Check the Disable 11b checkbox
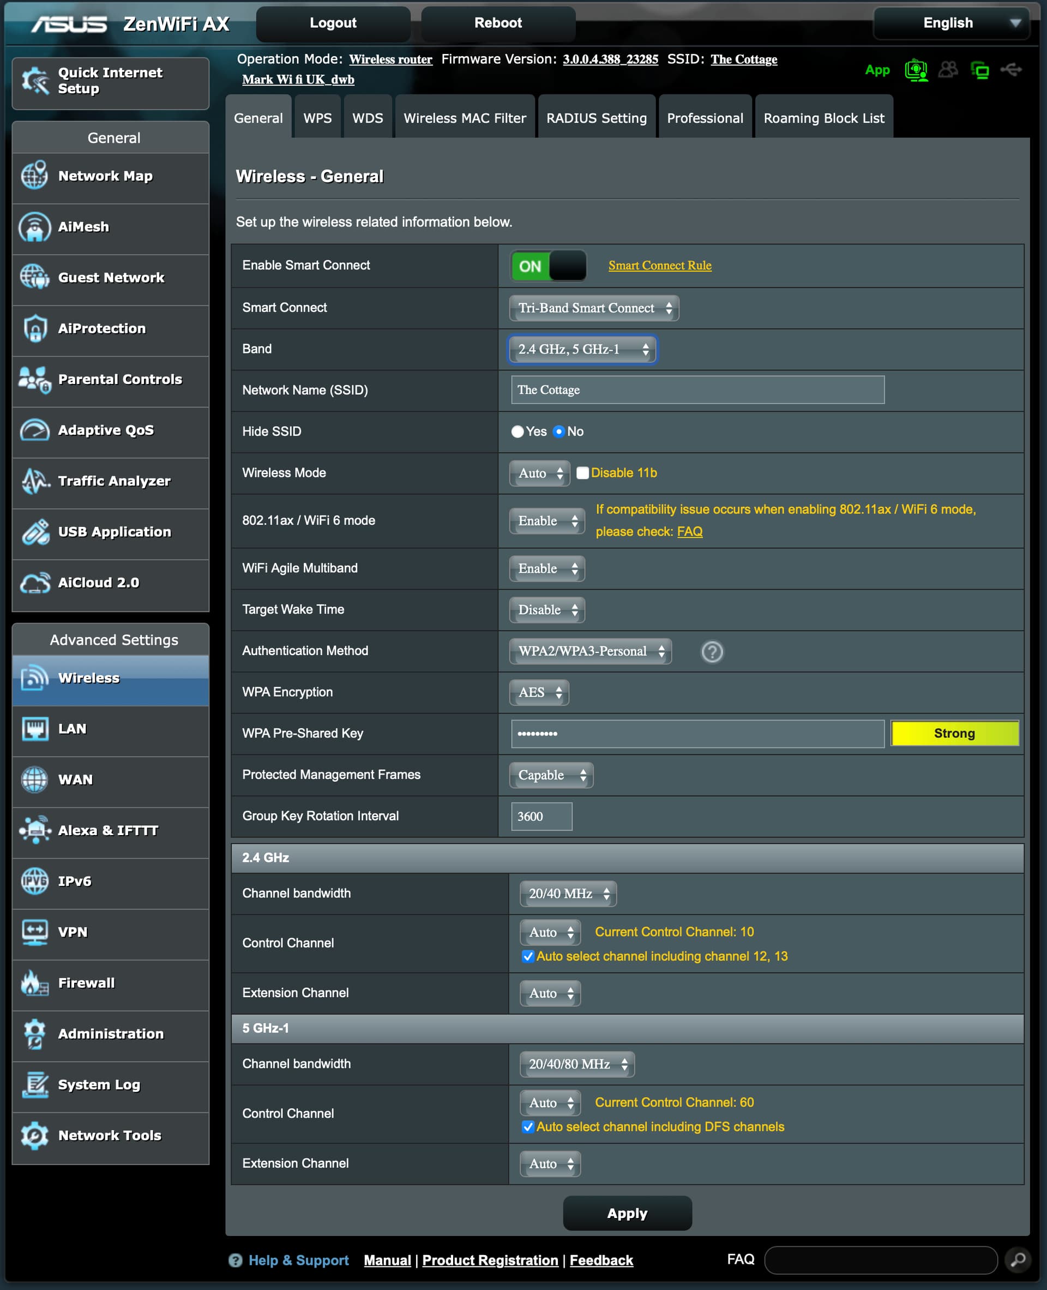The width and height of the screenshot is (1047, 1290). [582, 473]
